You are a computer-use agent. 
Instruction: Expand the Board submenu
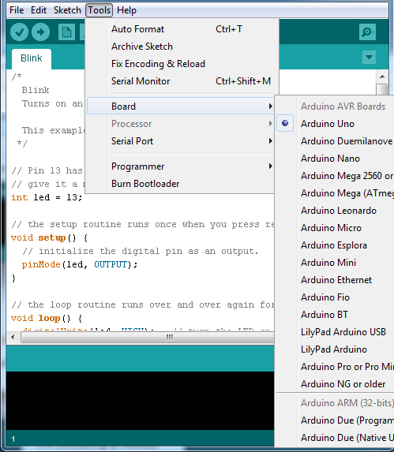pyautogui.click(x=181, y=106)
